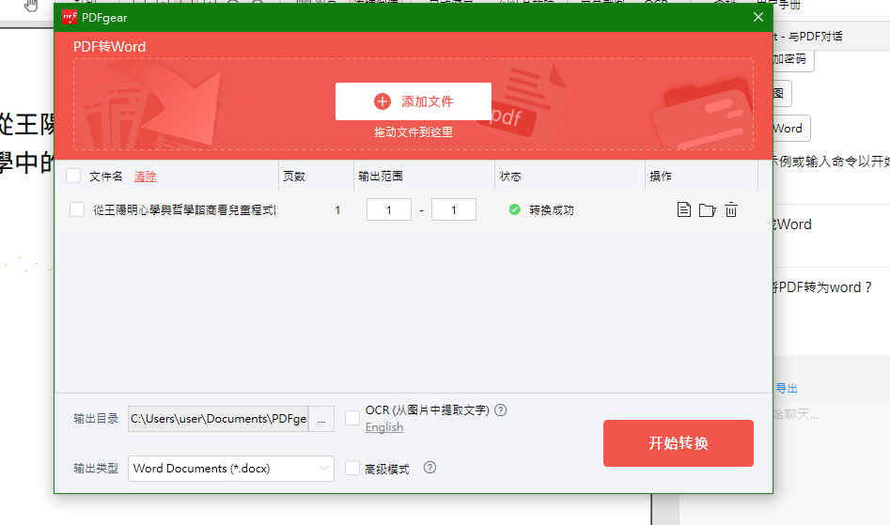Screen dimensions: 890x525
Task: Click the output range end page field
Action: tap(454, 209)
